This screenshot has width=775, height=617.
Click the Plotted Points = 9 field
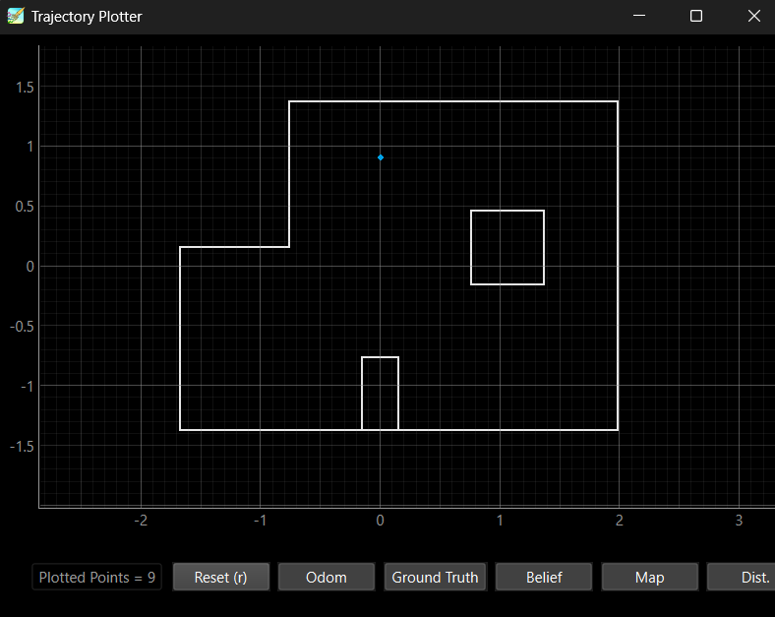(96, 577)
